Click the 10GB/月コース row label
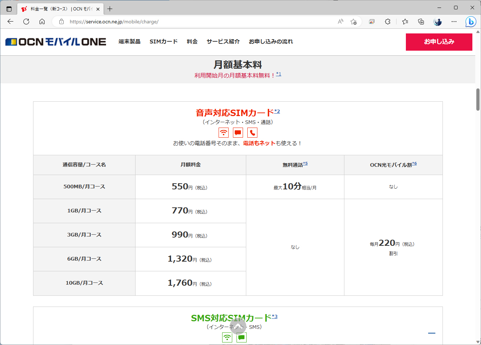The width and height of the screenshot is (481, 345). coord(84,283)
